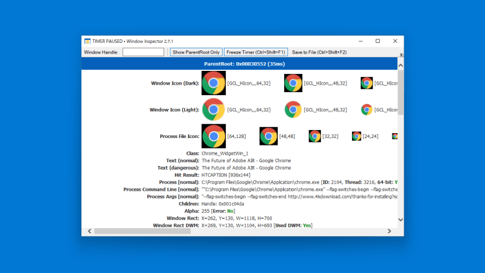Click the Window Icon (Dark): label
The height and width of the screenshot is (273, 485).
point(175,83)
